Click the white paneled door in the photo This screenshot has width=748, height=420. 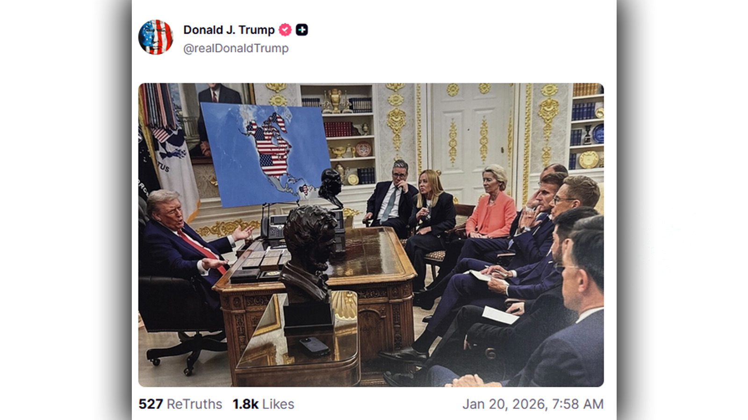(472, 140)
